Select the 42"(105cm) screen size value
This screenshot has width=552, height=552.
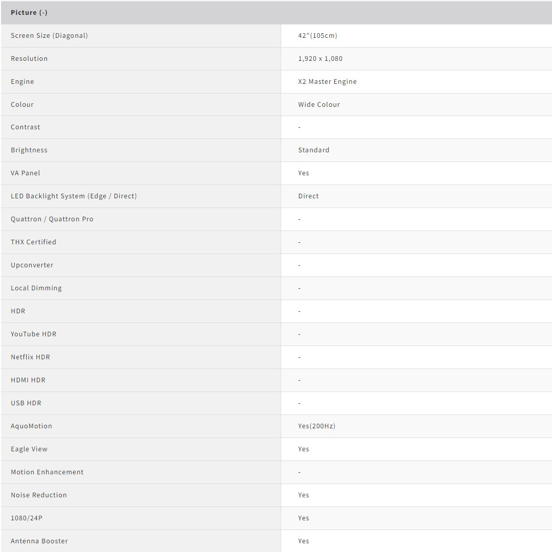[317, 36]
